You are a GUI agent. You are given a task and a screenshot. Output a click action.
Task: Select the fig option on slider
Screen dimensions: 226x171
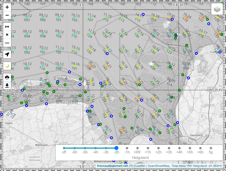[x=211, y=148]
